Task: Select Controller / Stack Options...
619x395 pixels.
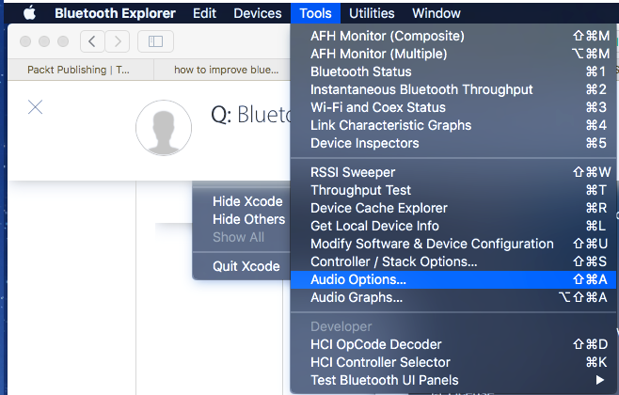Action: coord(452,261)
